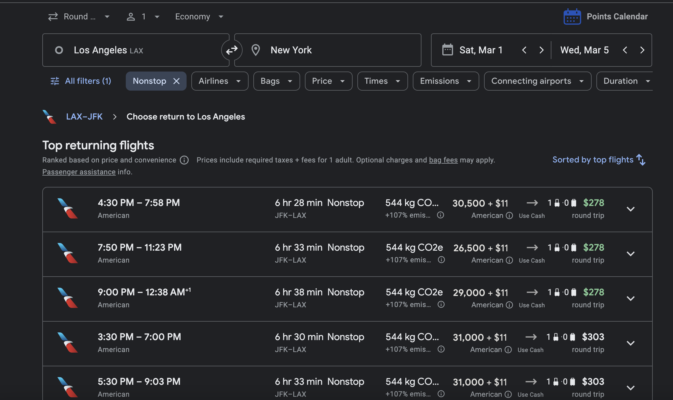The width and height of the screenshot is (673, 400).
Task: Click Use Cash arrow on 9:00 PM flight
Action: coord(532,292)
